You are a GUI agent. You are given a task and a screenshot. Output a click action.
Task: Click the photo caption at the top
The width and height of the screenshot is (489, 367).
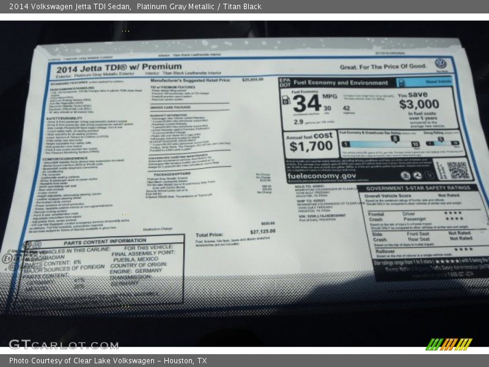[x=135, y=7]
